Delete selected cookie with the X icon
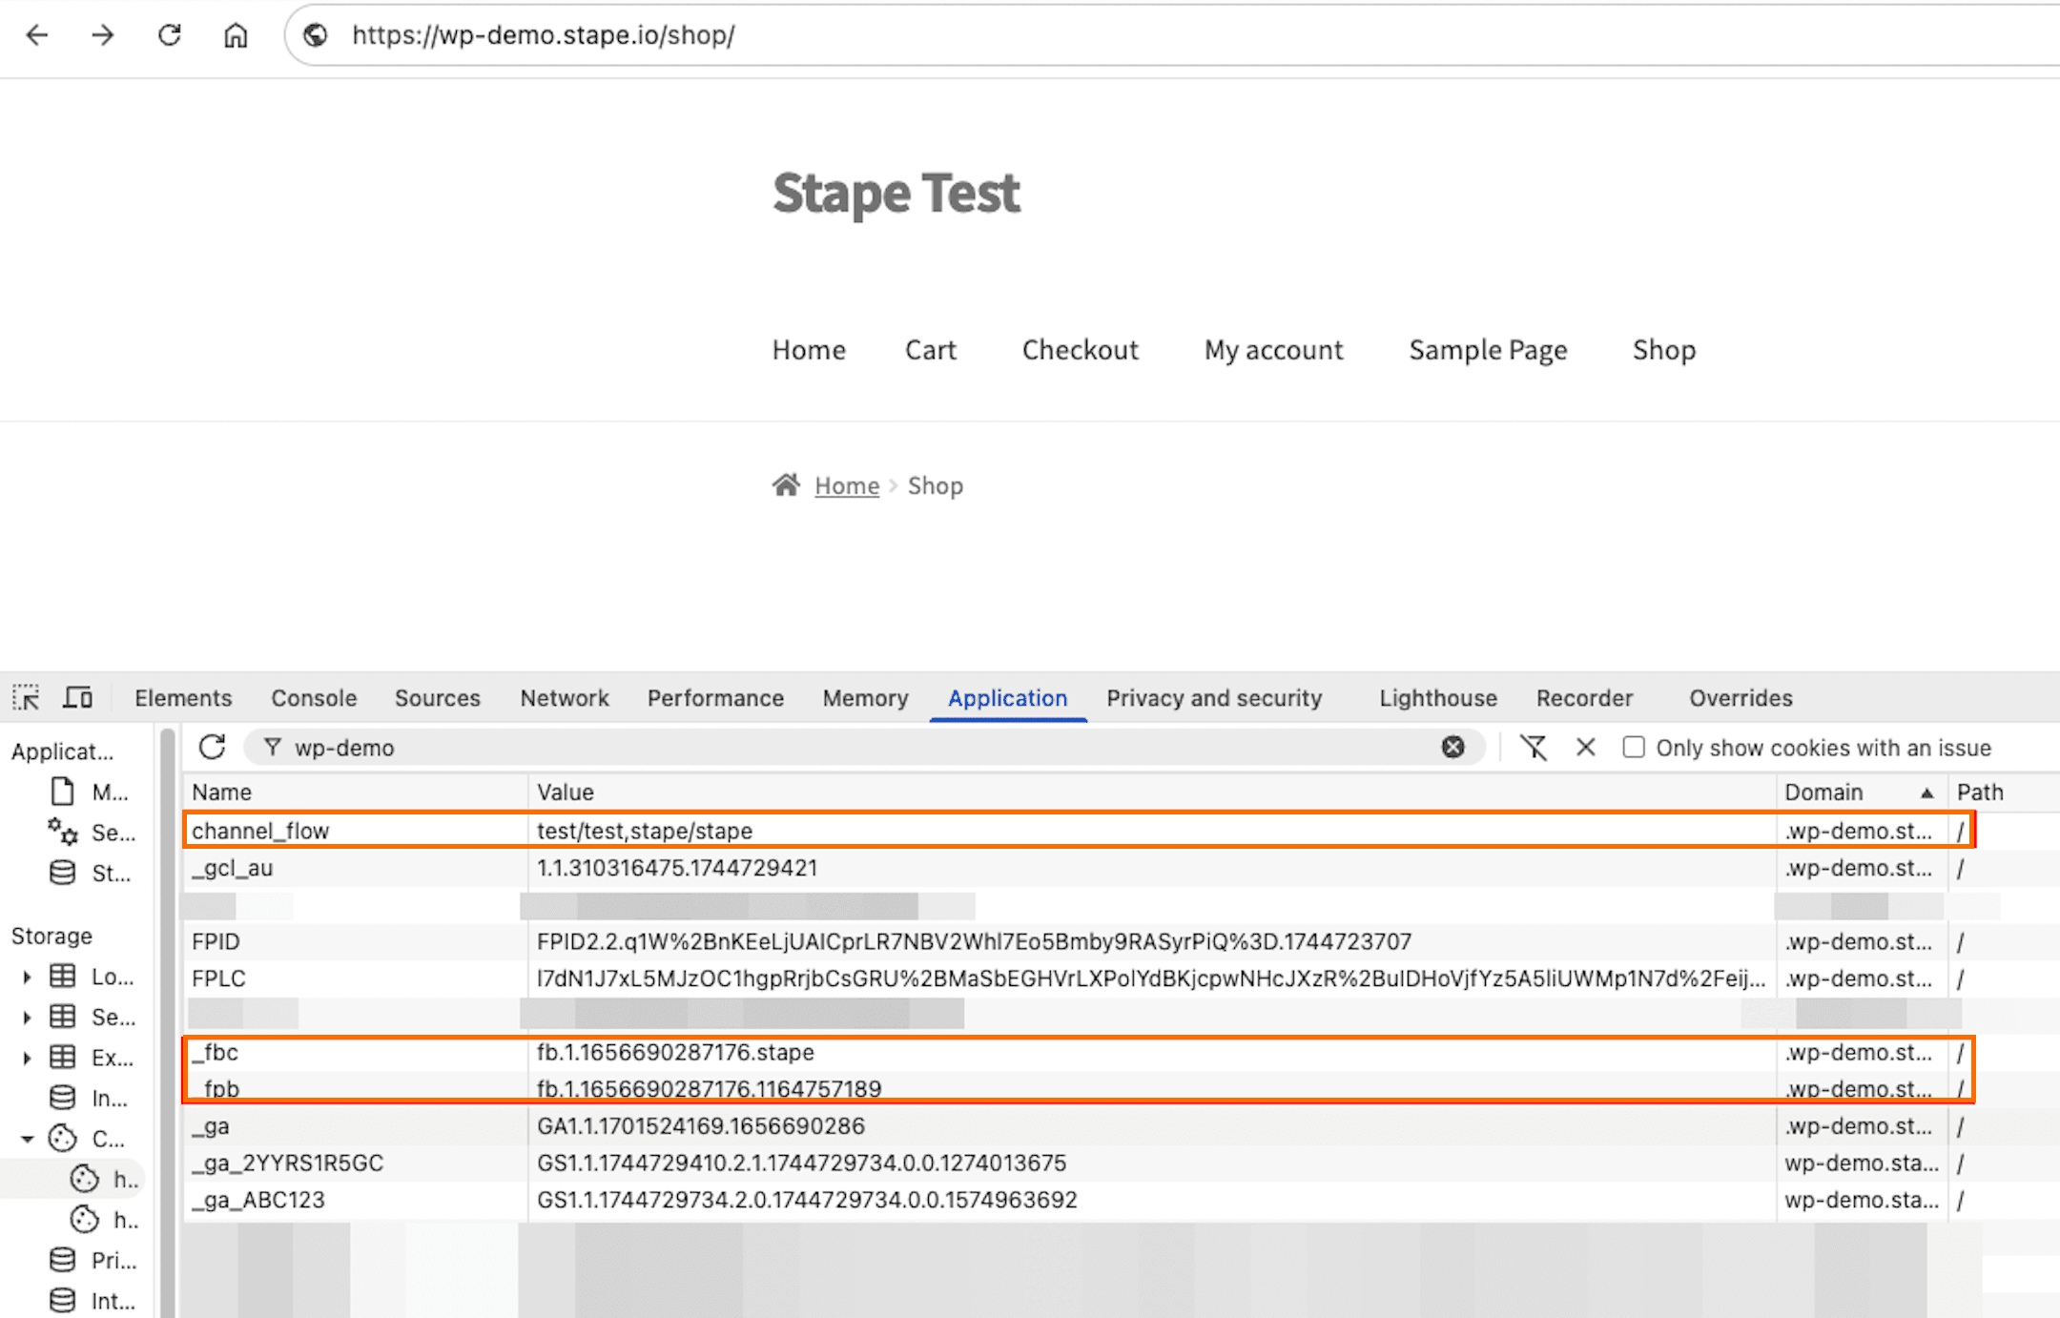 coord(1586,748)
